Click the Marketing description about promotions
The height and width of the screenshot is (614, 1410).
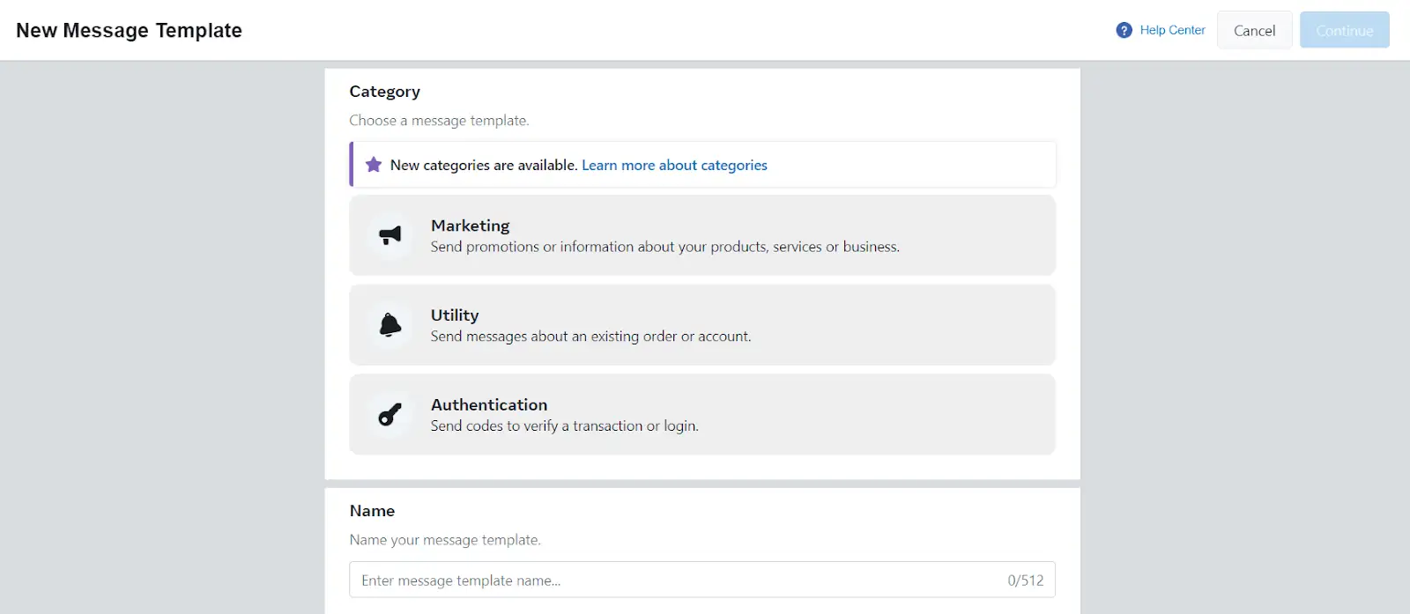(664, 248)
